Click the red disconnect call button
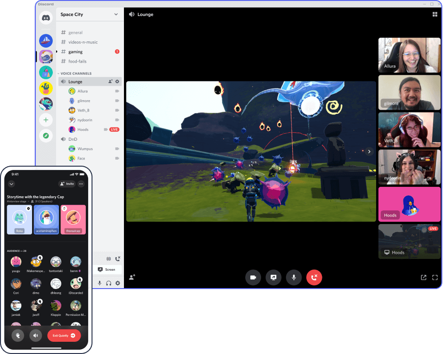 (314, 277)
